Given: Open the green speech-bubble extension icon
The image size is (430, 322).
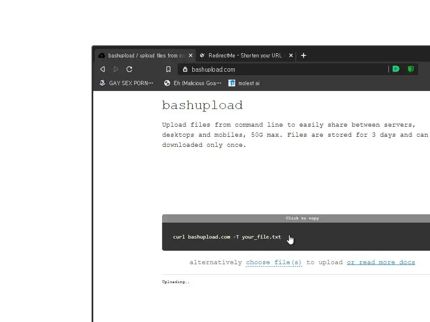Looking at the screenshot, I should point(396,69).
